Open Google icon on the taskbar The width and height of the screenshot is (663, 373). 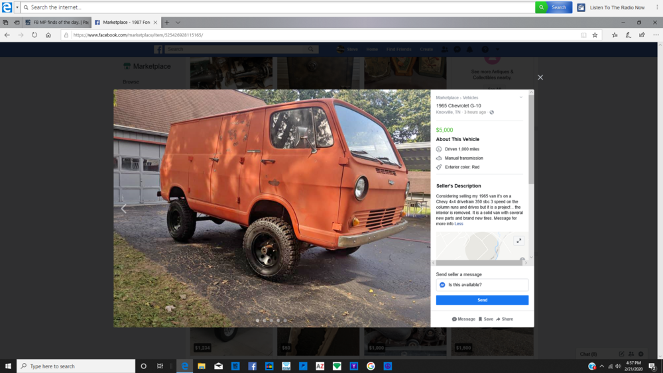371,366
